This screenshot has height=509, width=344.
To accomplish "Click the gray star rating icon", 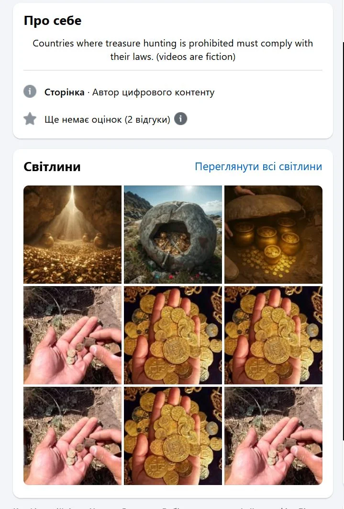I will point(30,119).
